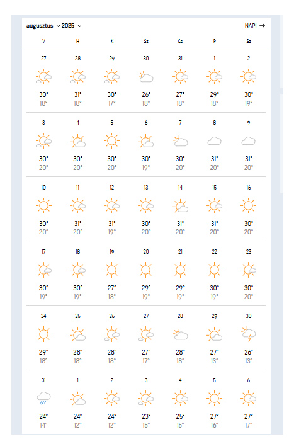Image resolution: width=294 pixels, height=444 pixels.
Task: Click the chevron next to 2025
Action: [80, 26]
